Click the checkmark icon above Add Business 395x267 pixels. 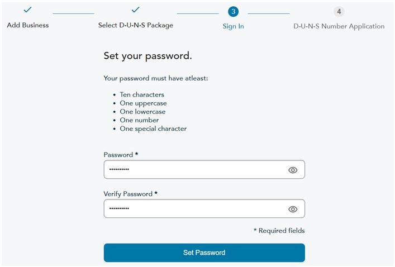(x=27, y=10)
